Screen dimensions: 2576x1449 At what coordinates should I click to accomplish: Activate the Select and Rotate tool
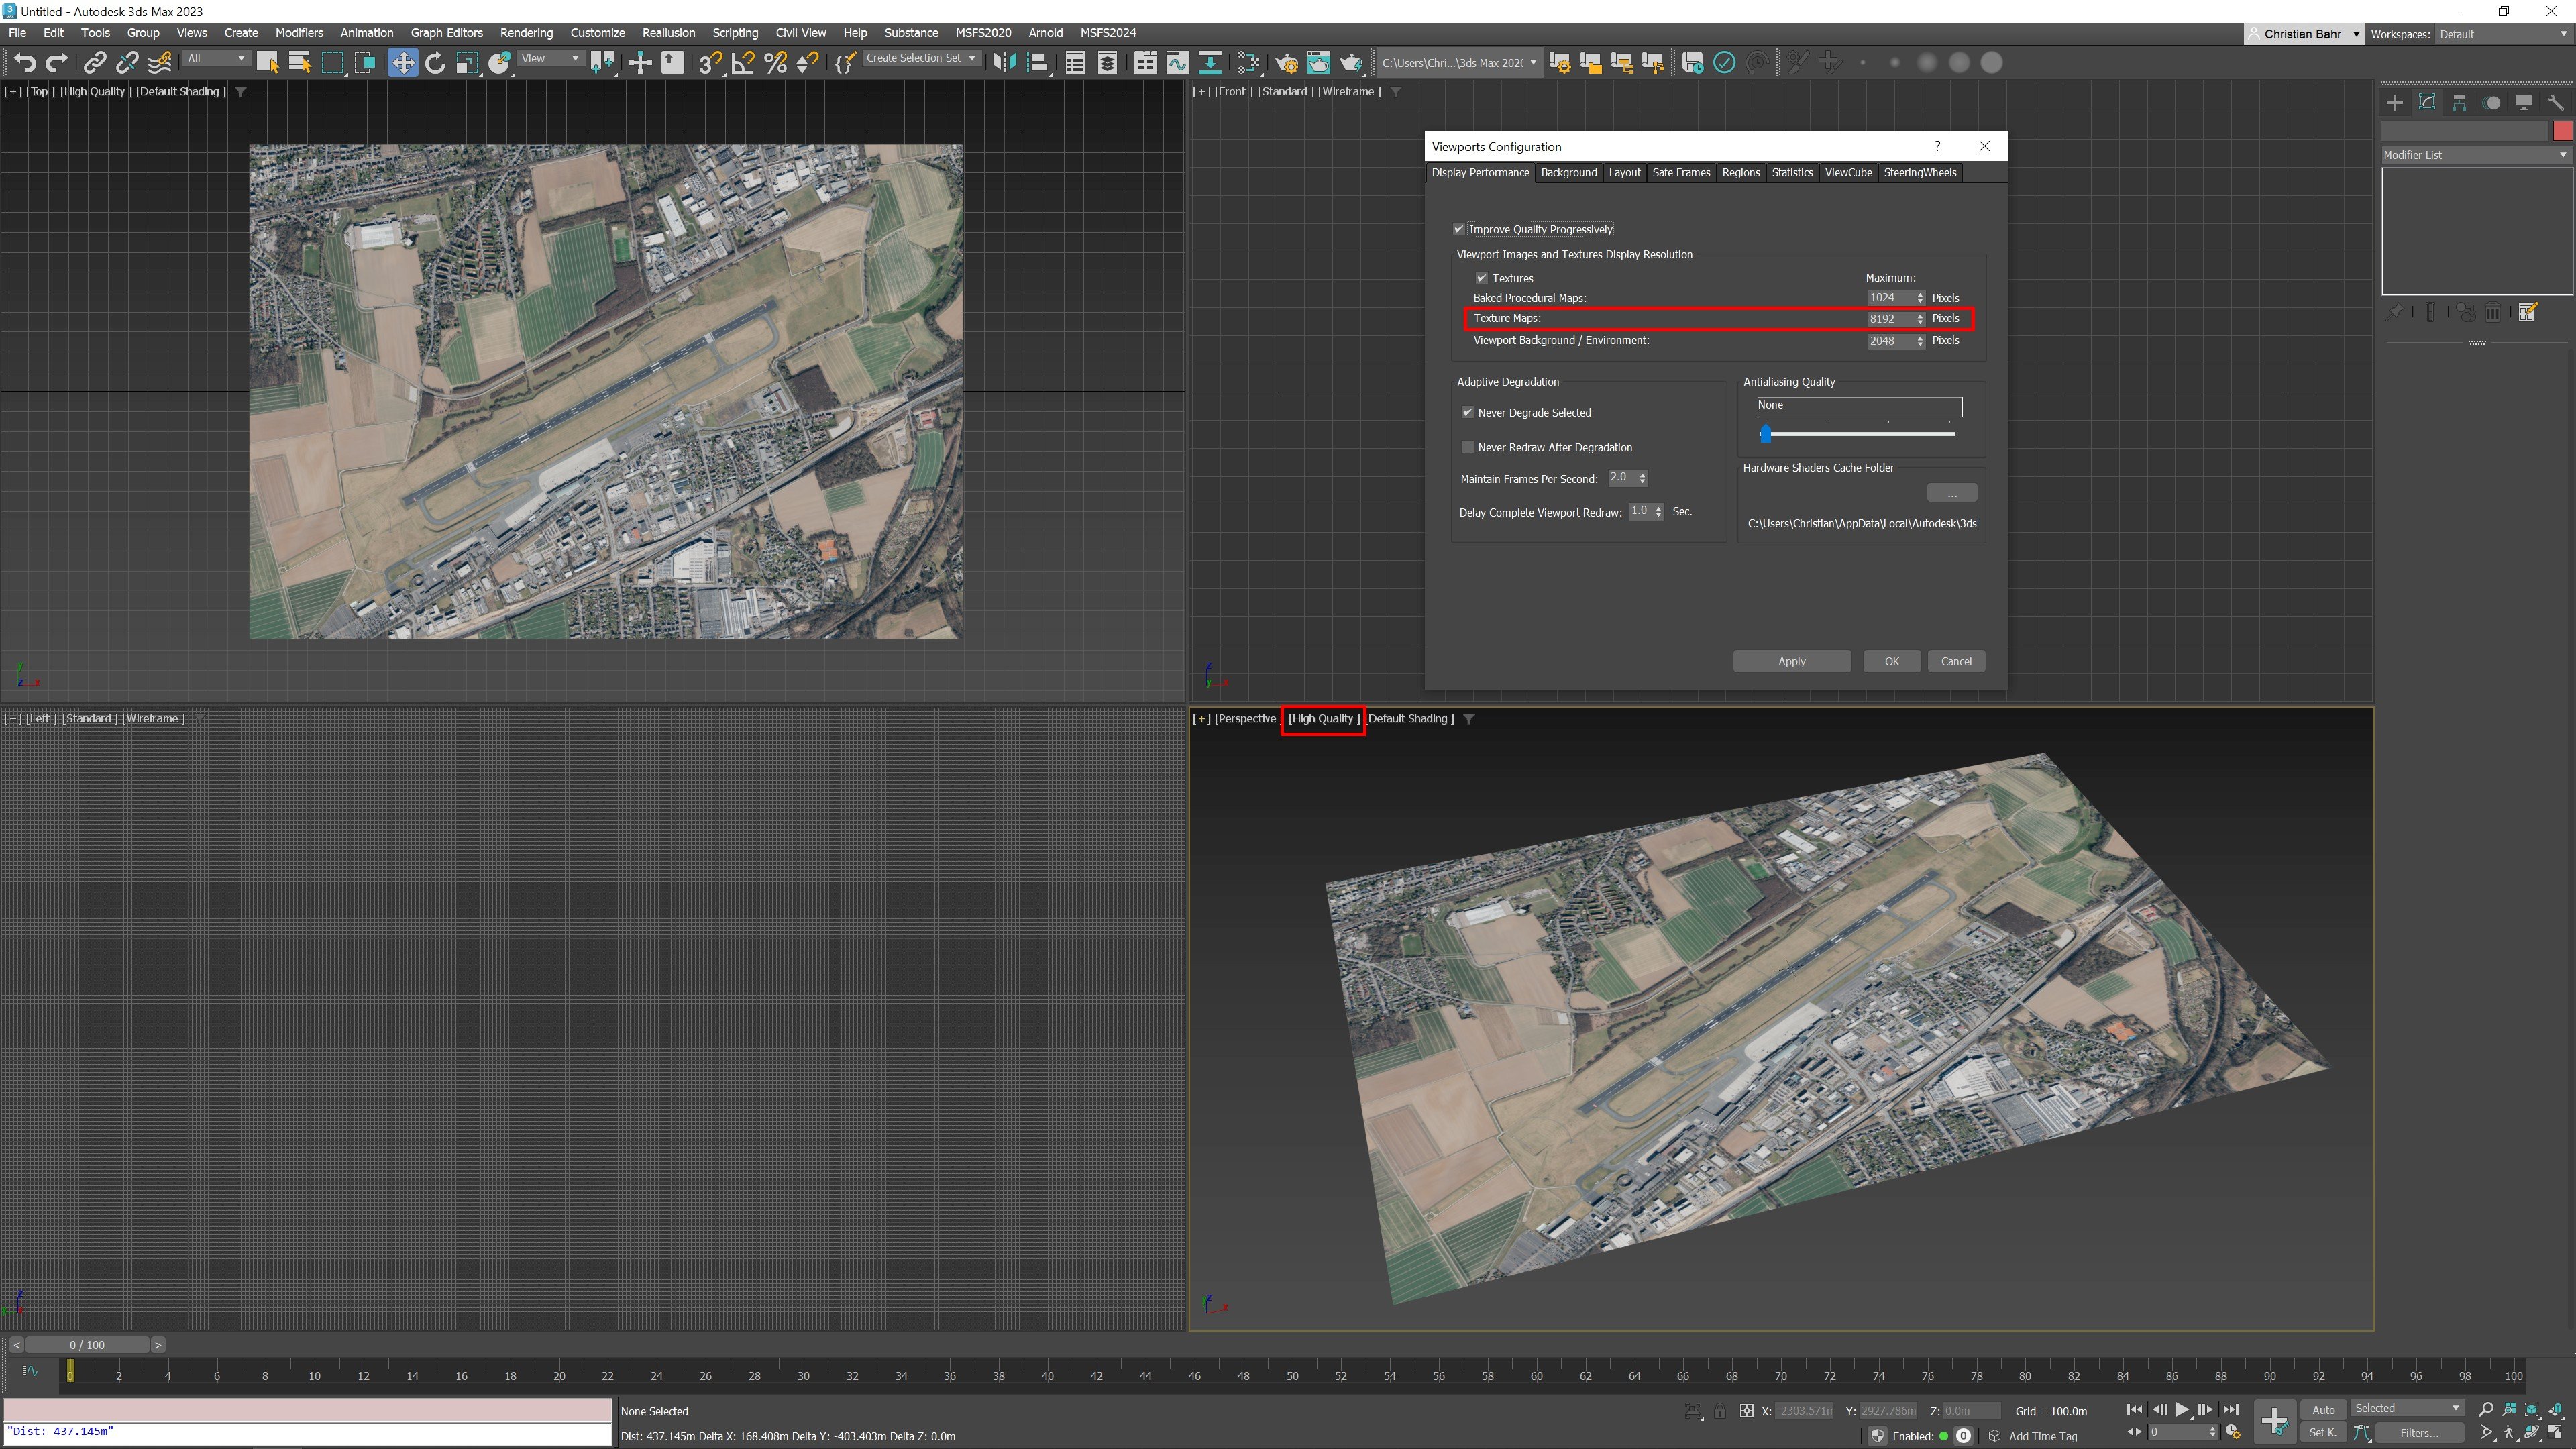[x=435, y=62]
